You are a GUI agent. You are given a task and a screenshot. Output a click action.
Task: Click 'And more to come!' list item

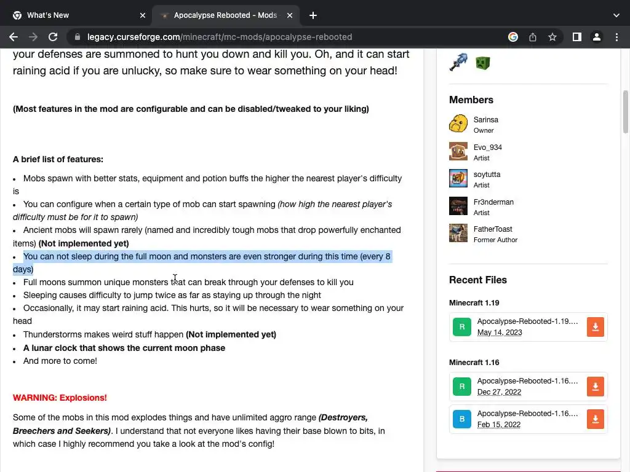coord(60,361)
